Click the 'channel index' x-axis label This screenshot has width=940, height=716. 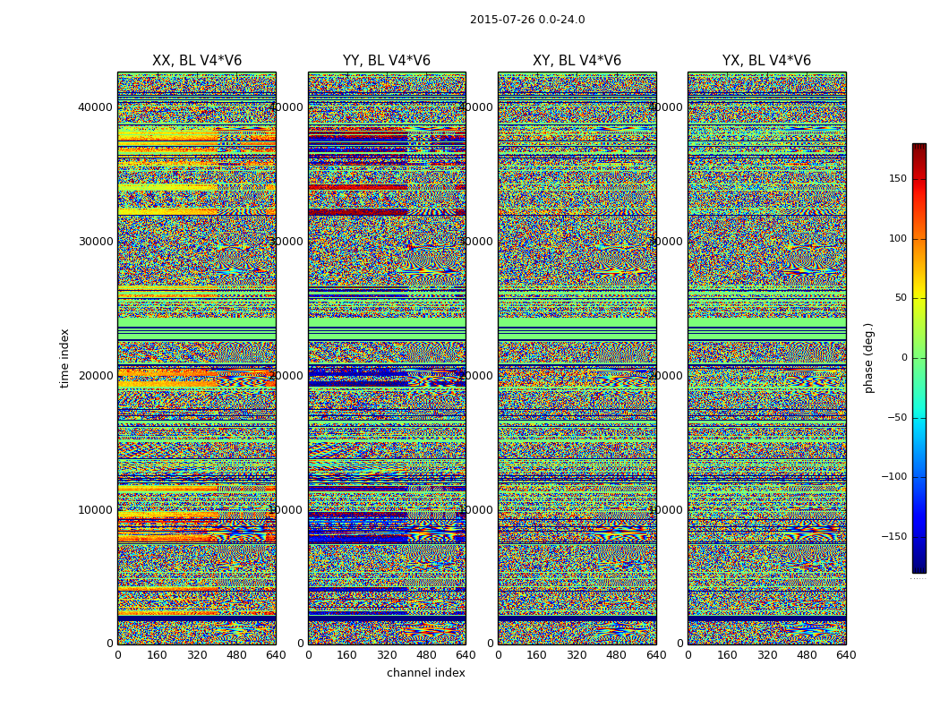click(425, 673)
